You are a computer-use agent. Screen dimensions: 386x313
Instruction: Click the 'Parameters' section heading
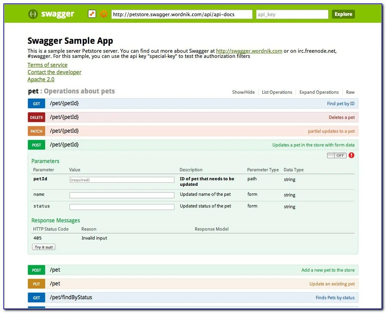point(45,161)
